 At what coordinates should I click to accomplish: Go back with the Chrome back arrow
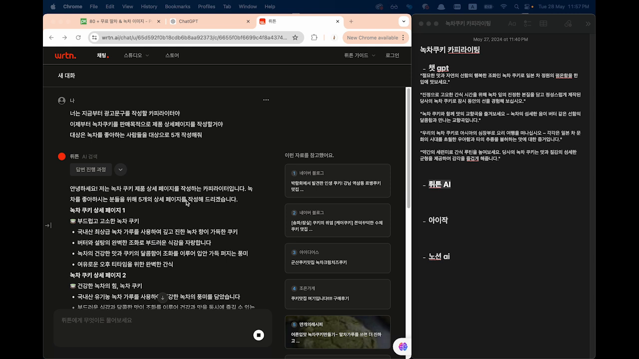point(51,37)
